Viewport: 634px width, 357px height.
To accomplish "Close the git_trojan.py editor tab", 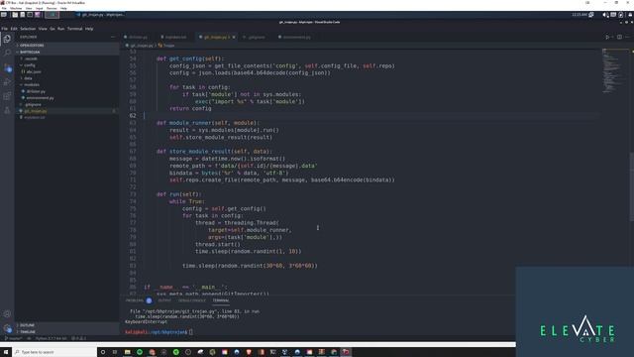I will tap(234, 38).
